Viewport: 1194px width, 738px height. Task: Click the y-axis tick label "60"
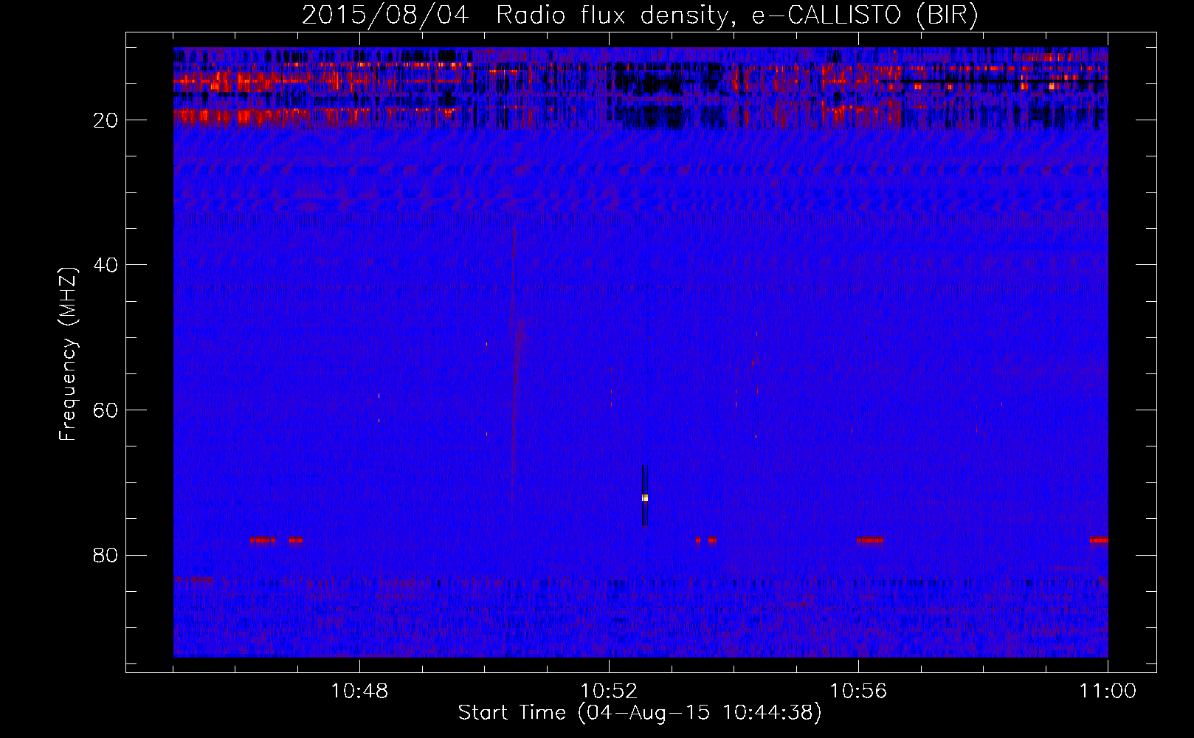[106, 410]
